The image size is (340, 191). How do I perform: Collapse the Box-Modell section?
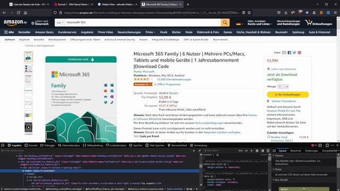[274, 180]
